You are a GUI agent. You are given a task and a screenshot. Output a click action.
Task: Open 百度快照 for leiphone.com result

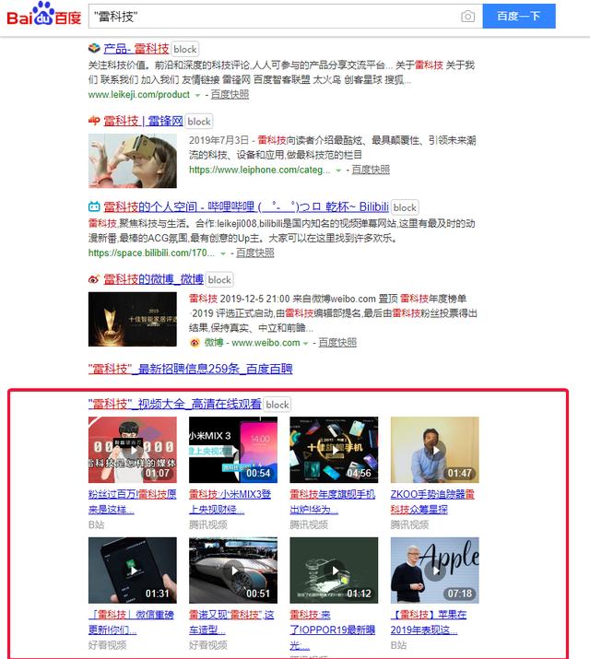(x=371, y=170)
